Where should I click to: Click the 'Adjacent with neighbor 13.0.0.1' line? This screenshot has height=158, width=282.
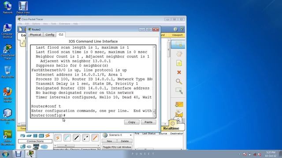75,61
